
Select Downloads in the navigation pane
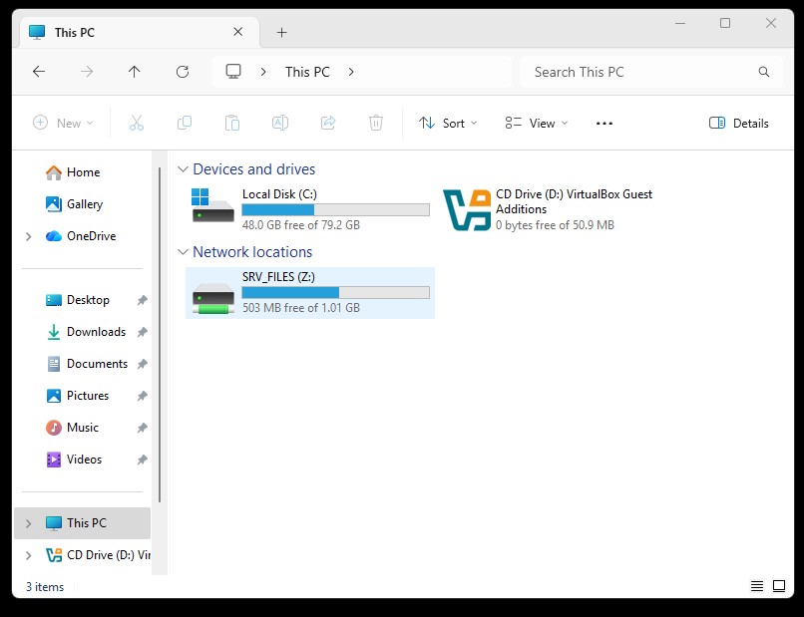coord(96,332)
